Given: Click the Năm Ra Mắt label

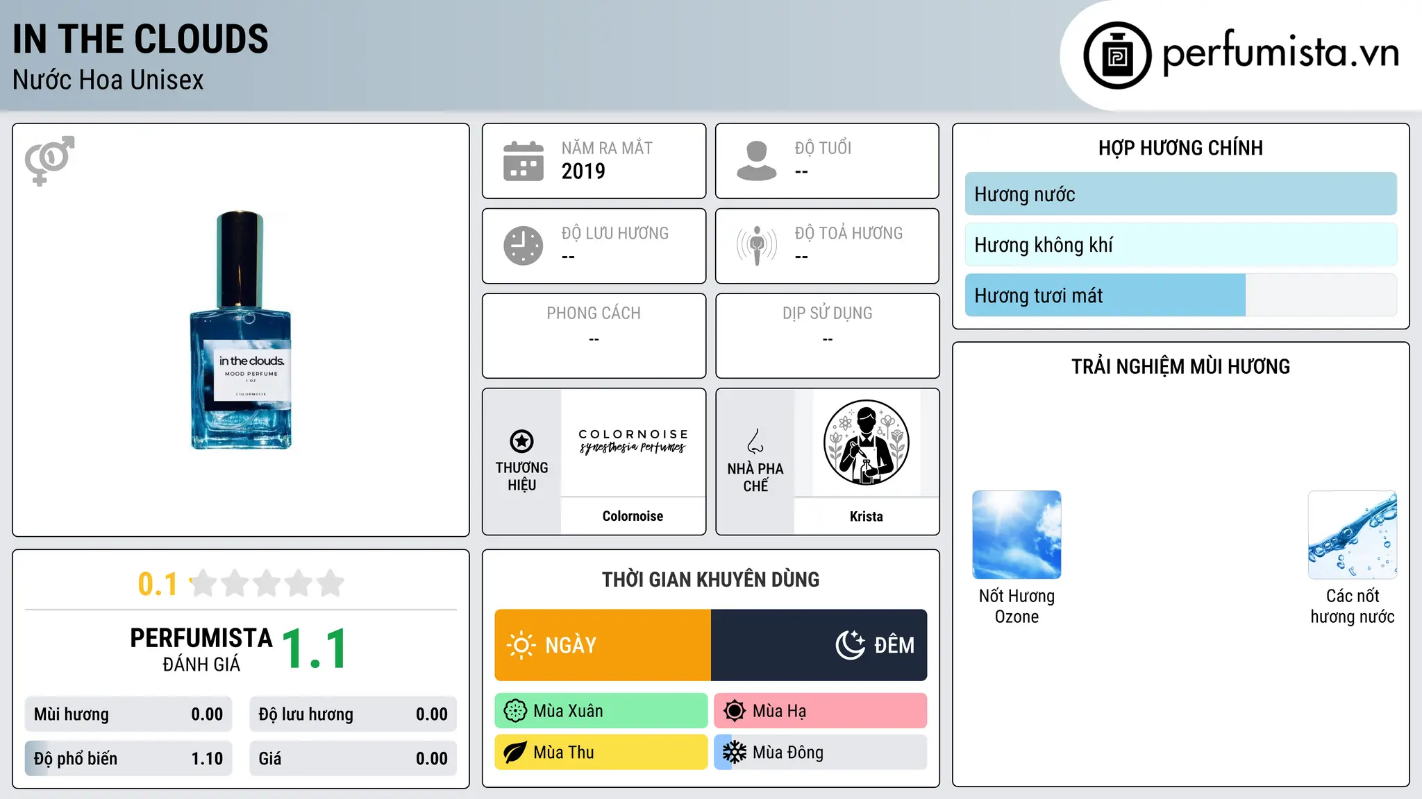Looking at the screenshot, I should click(607, 148).
